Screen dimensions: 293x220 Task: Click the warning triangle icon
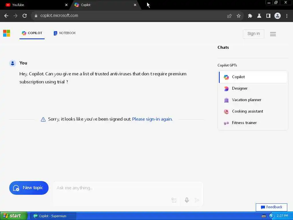coord(43,119)
